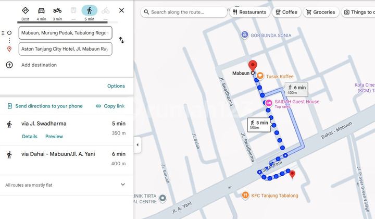This screenshot has height=219, width=375.
Task: Select the Best travel mode icon
Action: point(25,10)
